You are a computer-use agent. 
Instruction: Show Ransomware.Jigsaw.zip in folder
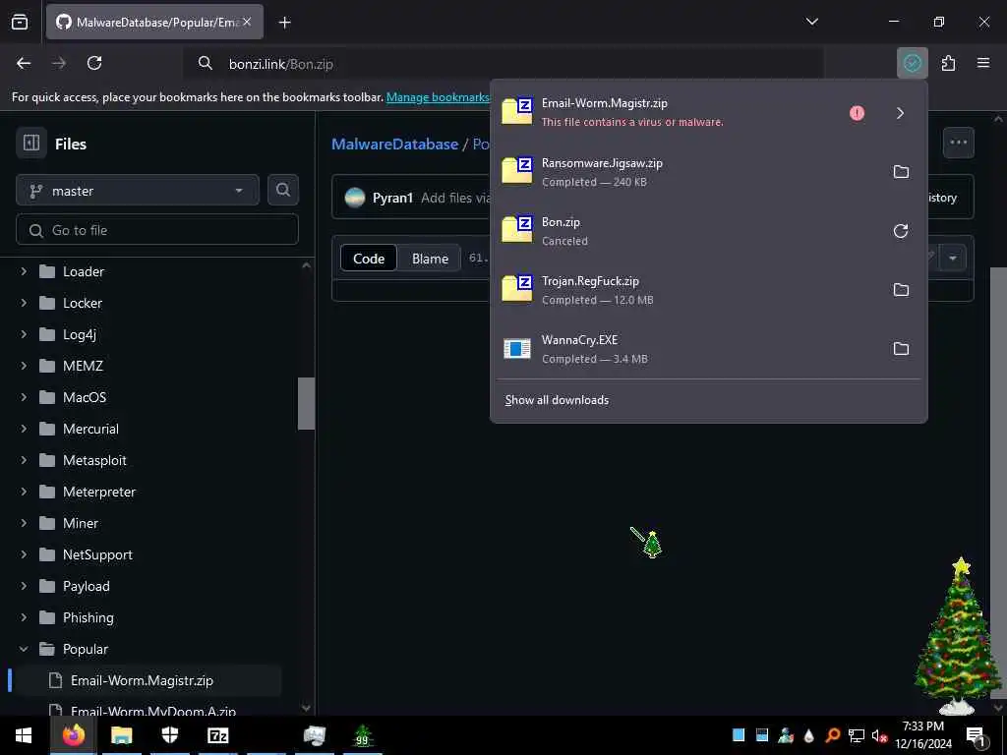[901, 172]
